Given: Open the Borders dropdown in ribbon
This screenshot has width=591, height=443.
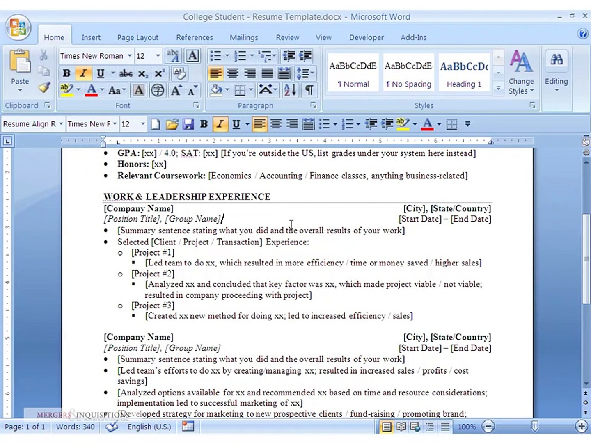Looking at the screenshot, I should pos(243,90).
